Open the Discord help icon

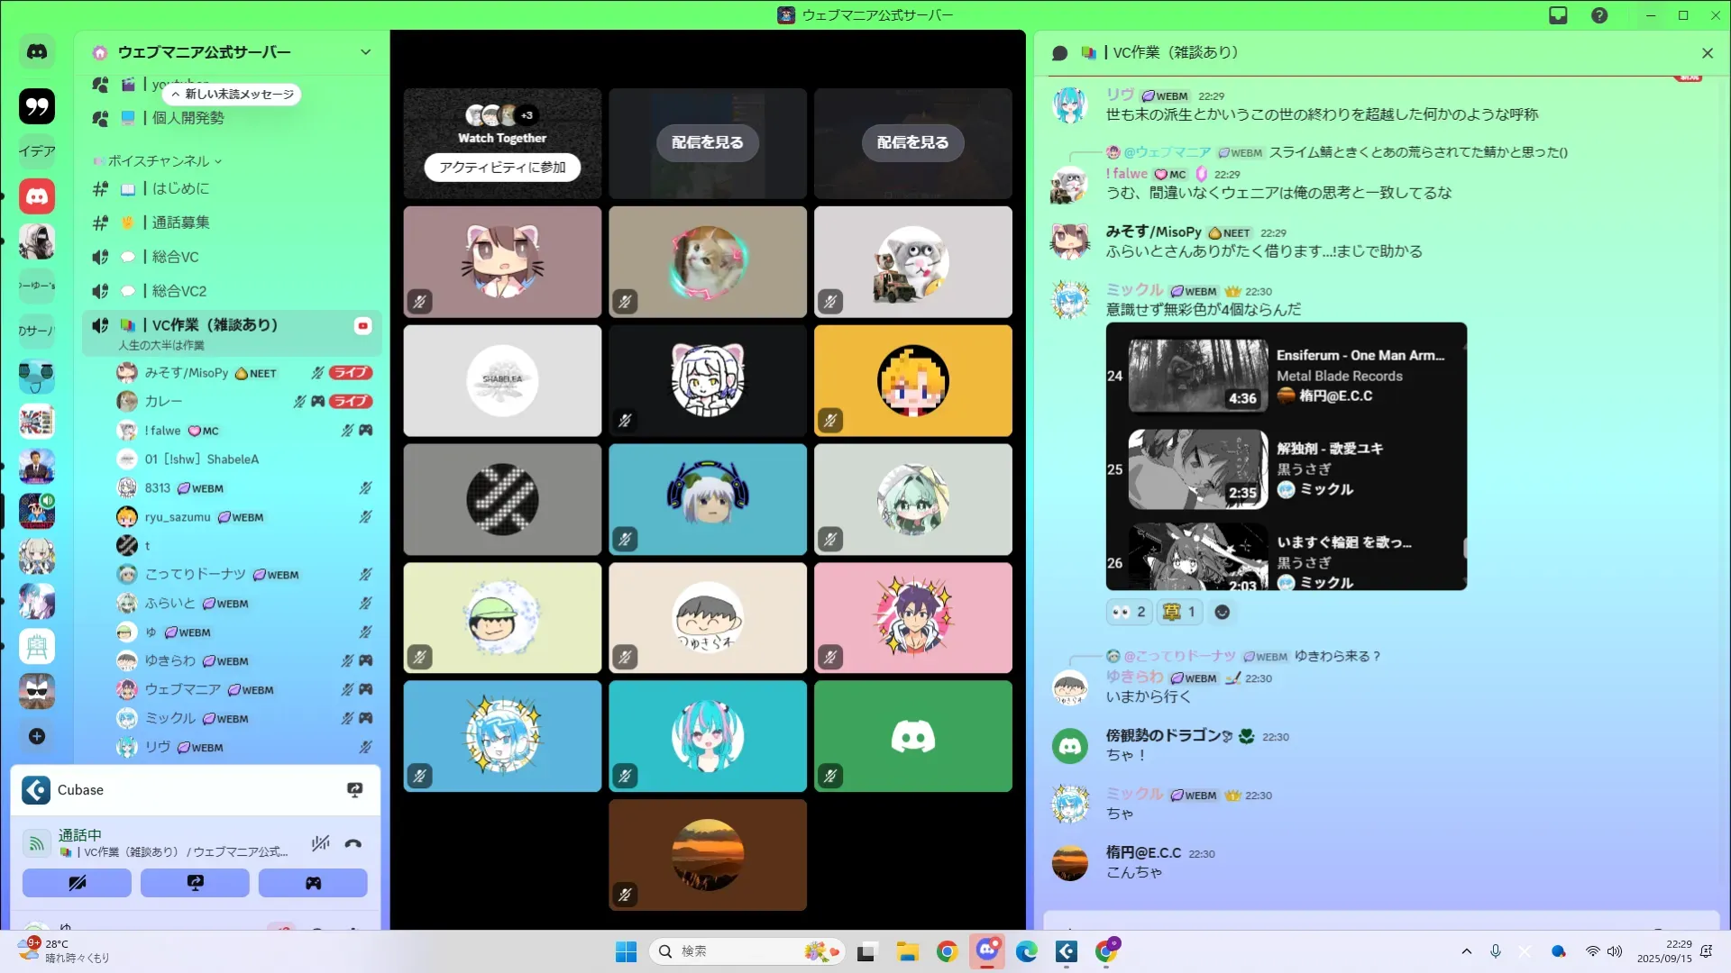(x=1599, y=15)
